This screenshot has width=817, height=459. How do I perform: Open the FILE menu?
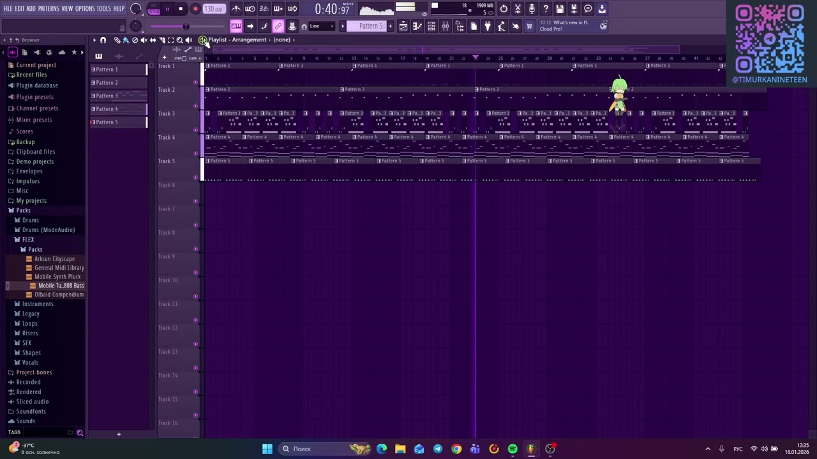pos(8,9)
